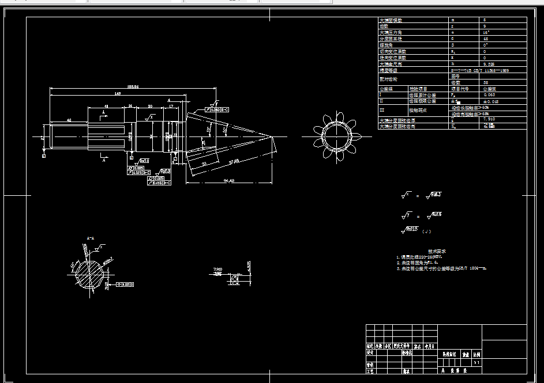This screenshot has width=544, height=383.
Task: Select the 分度圆直径 table row label
Action: tap(391, 39)
